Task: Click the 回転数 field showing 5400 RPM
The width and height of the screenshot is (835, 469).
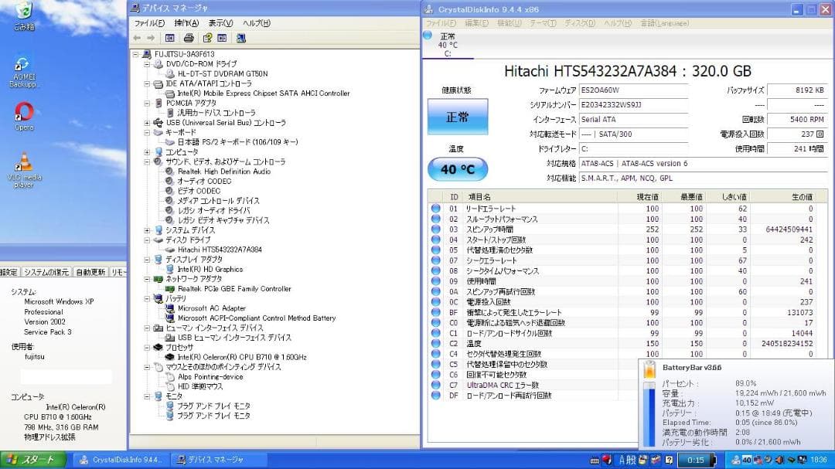Action: [797, 120]
